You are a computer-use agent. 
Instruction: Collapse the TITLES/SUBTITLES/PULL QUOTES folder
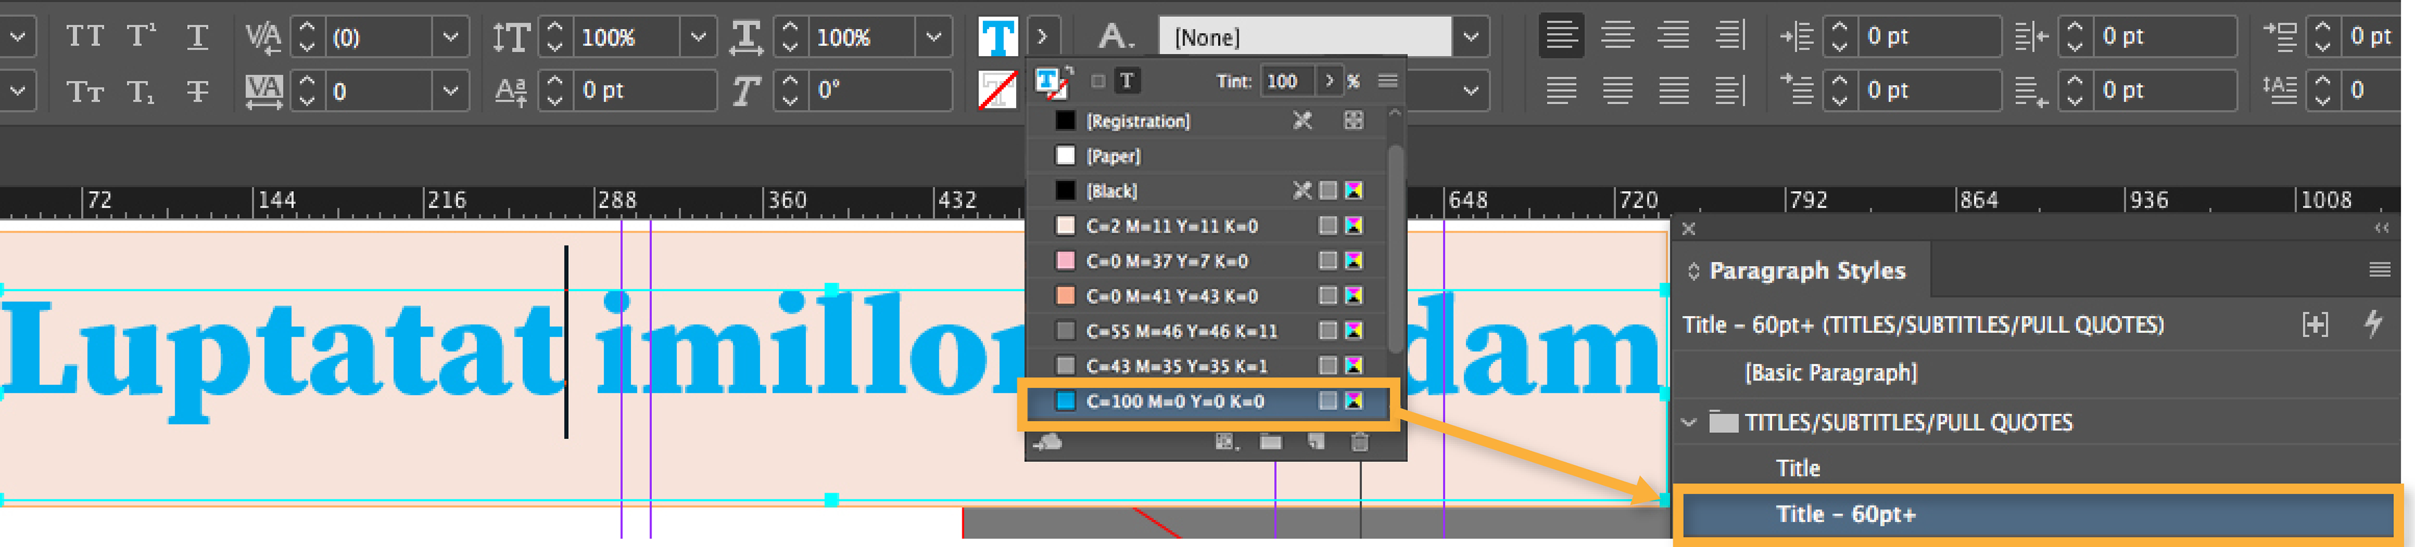tap(1689, 422)
